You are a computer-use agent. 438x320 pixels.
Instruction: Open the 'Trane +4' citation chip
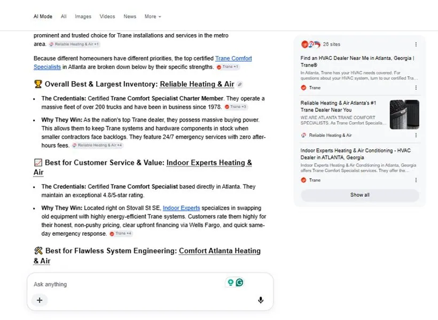tap(121, 234)
